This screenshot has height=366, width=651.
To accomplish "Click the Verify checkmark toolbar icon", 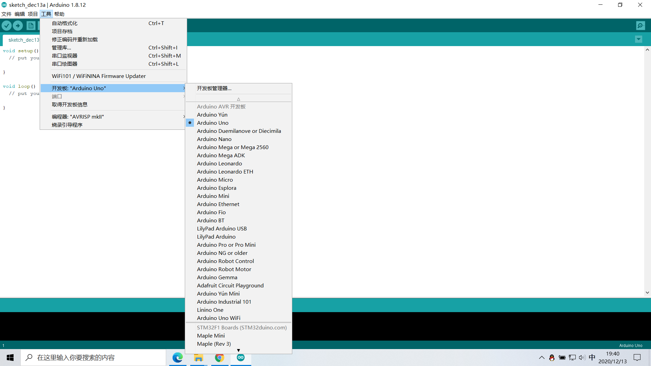I will coord(7,25).
